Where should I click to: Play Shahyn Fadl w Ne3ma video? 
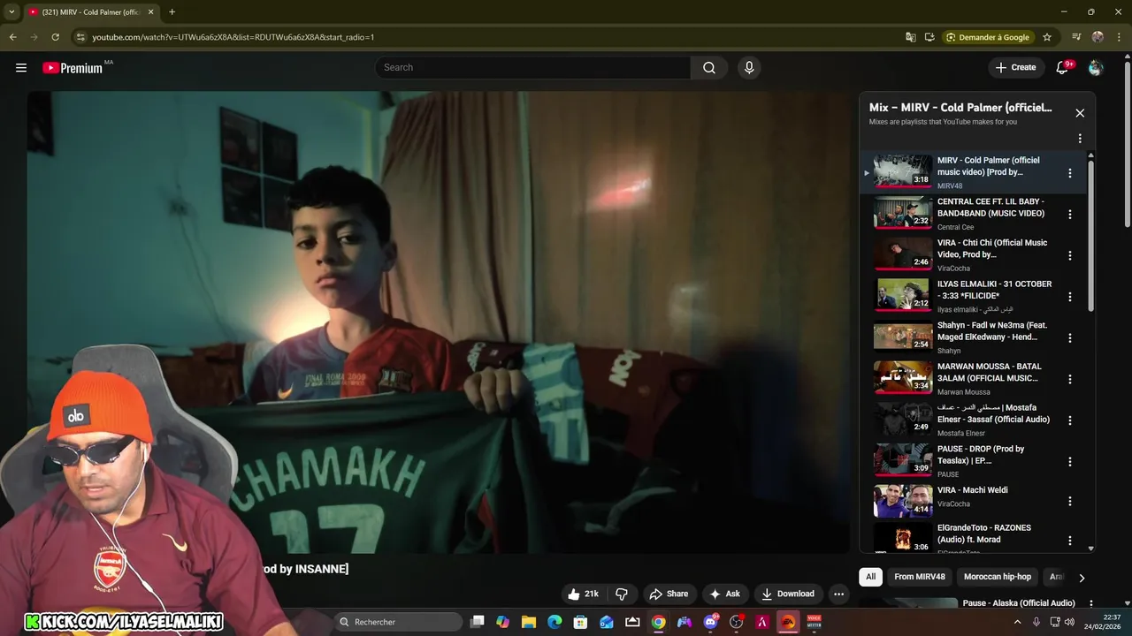click(x=903, y=337)
